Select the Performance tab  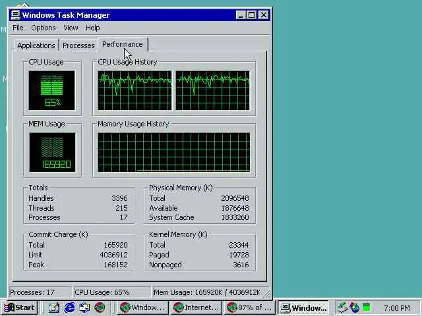[123, 44]
